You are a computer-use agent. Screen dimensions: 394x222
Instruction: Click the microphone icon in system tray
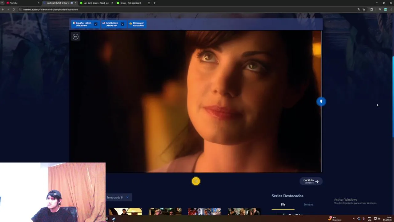click(364, 219)
